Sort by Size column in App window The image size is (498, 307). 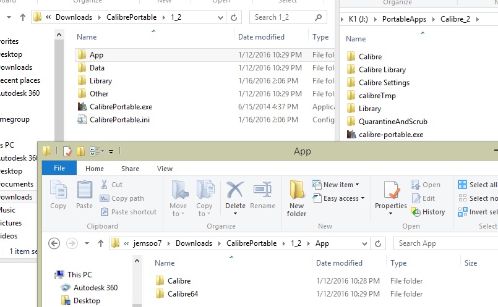click(471, 263)
